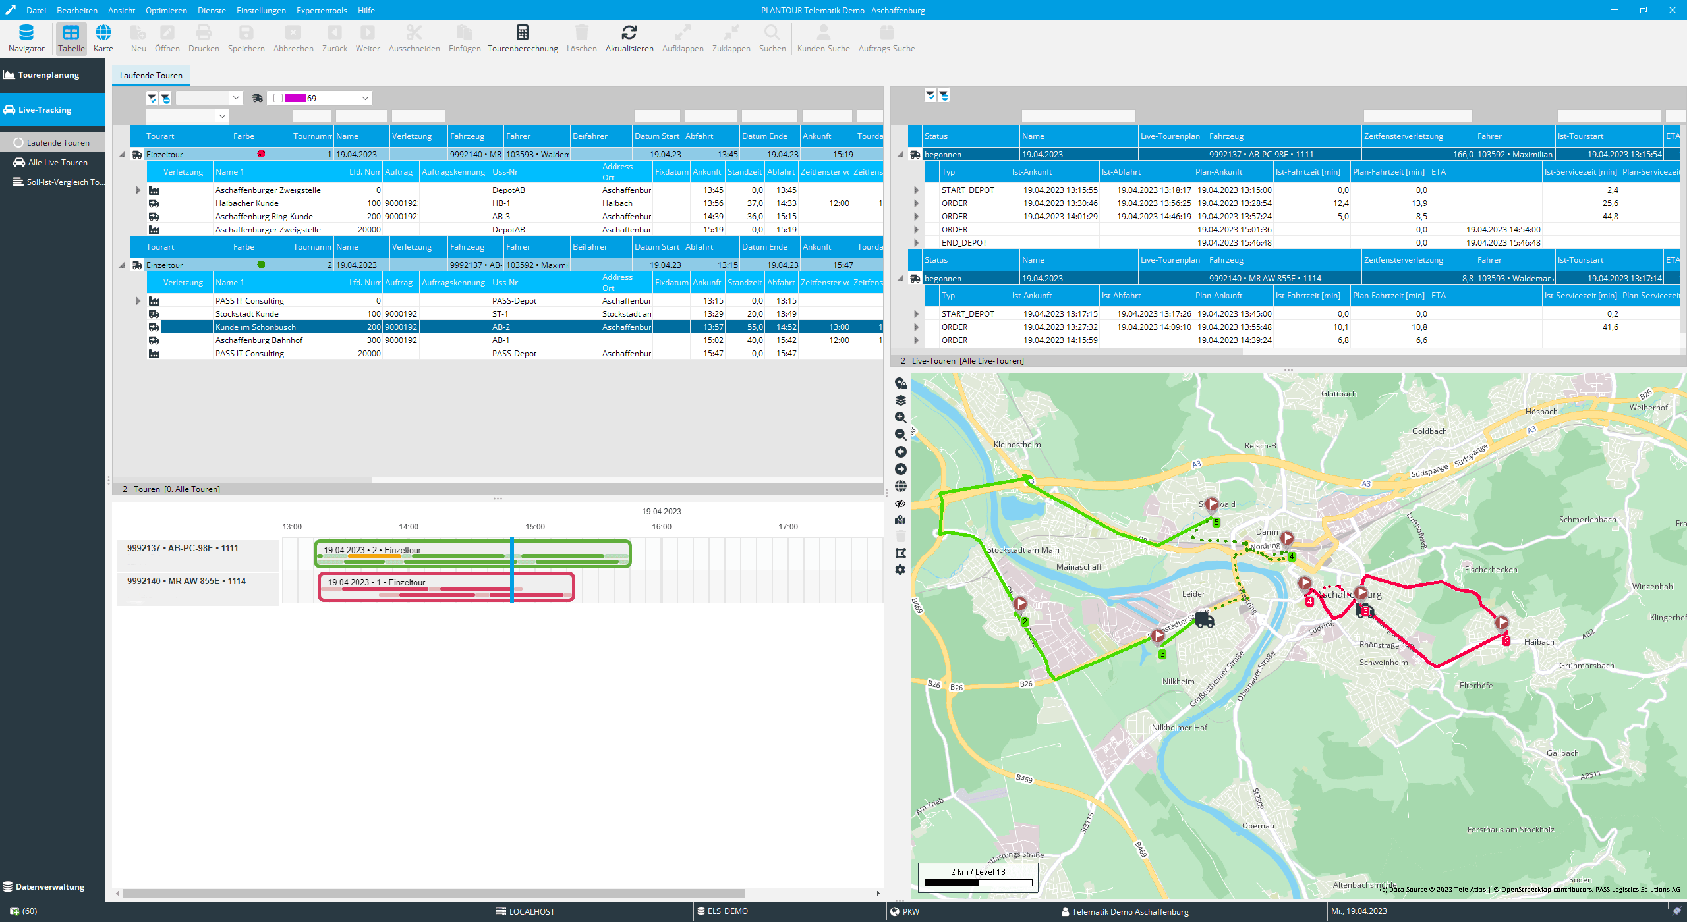Expand first PASS IT Consulting stop row
1687x922 pixels.
[138, 301]
